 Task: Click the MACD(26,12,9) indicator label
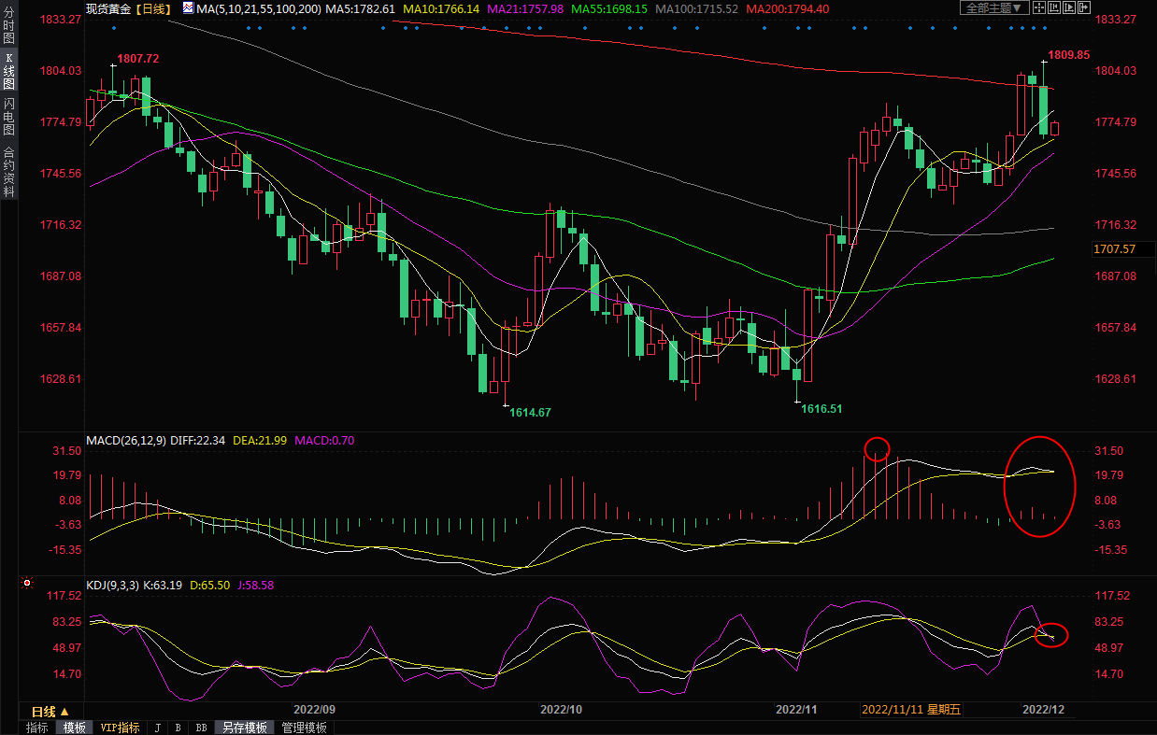click(126, 441)
